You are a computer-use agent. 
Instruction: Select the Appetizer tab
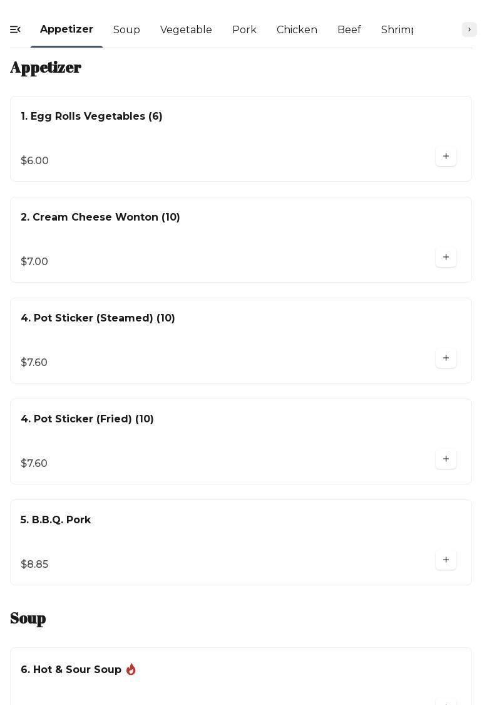66,29
